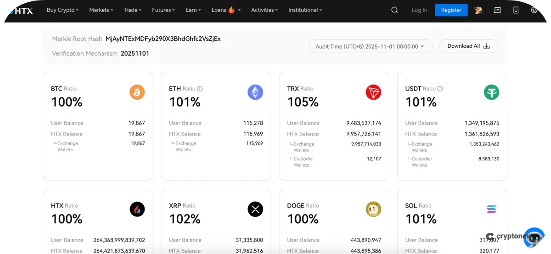Click USDT Ratio info icon

pos(440,89)
